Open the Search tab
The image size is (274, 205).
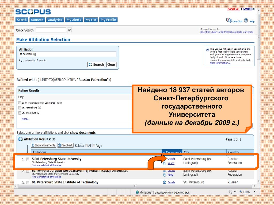(x=22, y=20)
